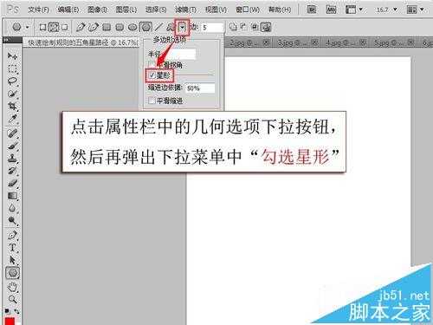Image resolution: width=433 pixels, height=325 pixels.
Task: Click the 缩进边依据 50% input field
Action: coord(200,88)
